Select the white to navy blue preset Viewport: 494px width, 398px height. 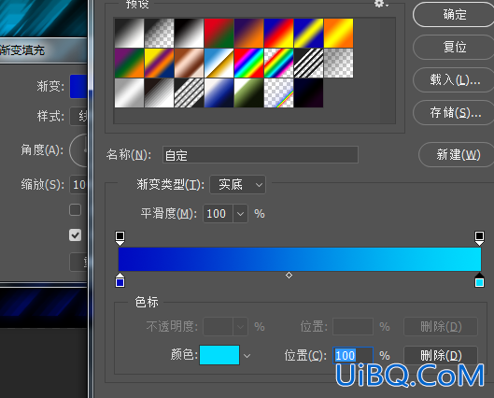click(x=219, y=93)
